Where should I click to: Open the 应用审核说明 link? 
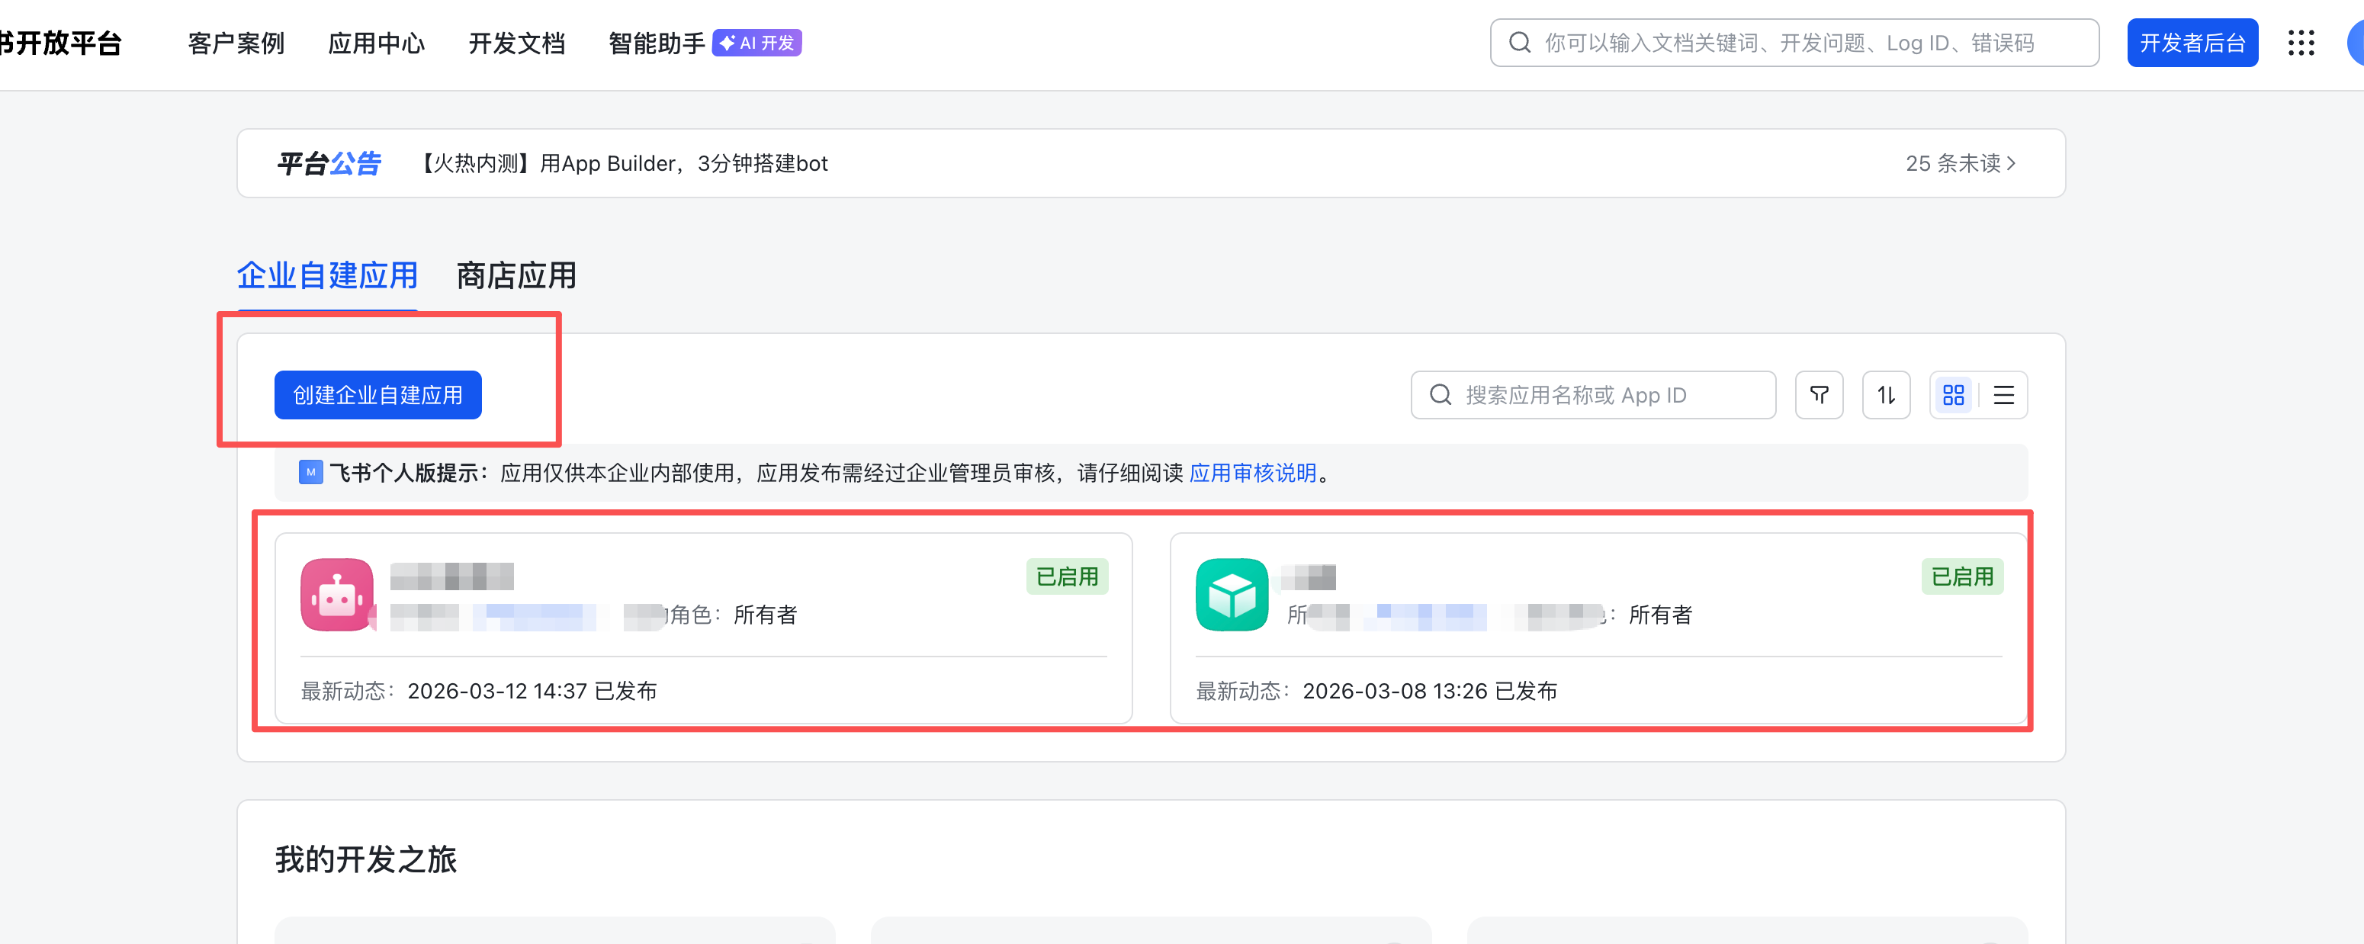click(1253, 474)
